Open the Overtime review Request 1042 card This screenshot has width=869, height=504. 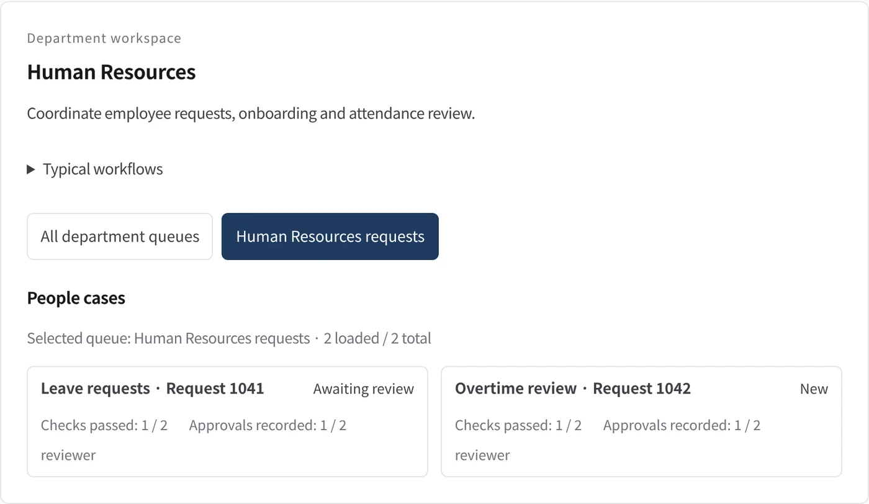coord(641,421)
